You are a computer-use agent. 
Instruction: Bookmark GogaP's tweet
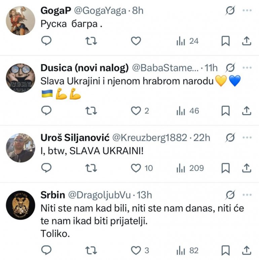click(x=225, y=41)
